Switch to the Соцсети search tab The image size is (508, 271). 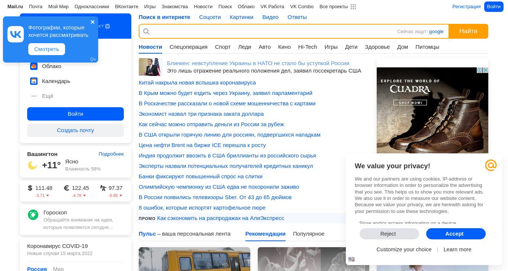tap(210, 17)
